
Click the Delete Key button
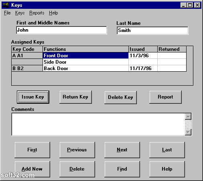coord(120,97)
